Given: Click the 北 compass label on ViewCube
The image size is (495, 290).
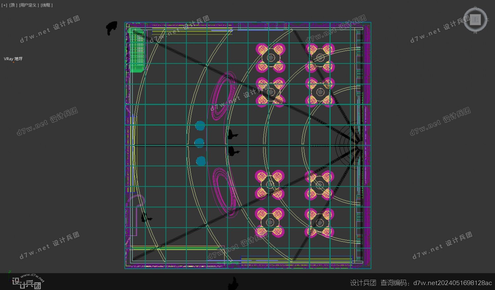Looking at the screenshot, I should [475, 8].
